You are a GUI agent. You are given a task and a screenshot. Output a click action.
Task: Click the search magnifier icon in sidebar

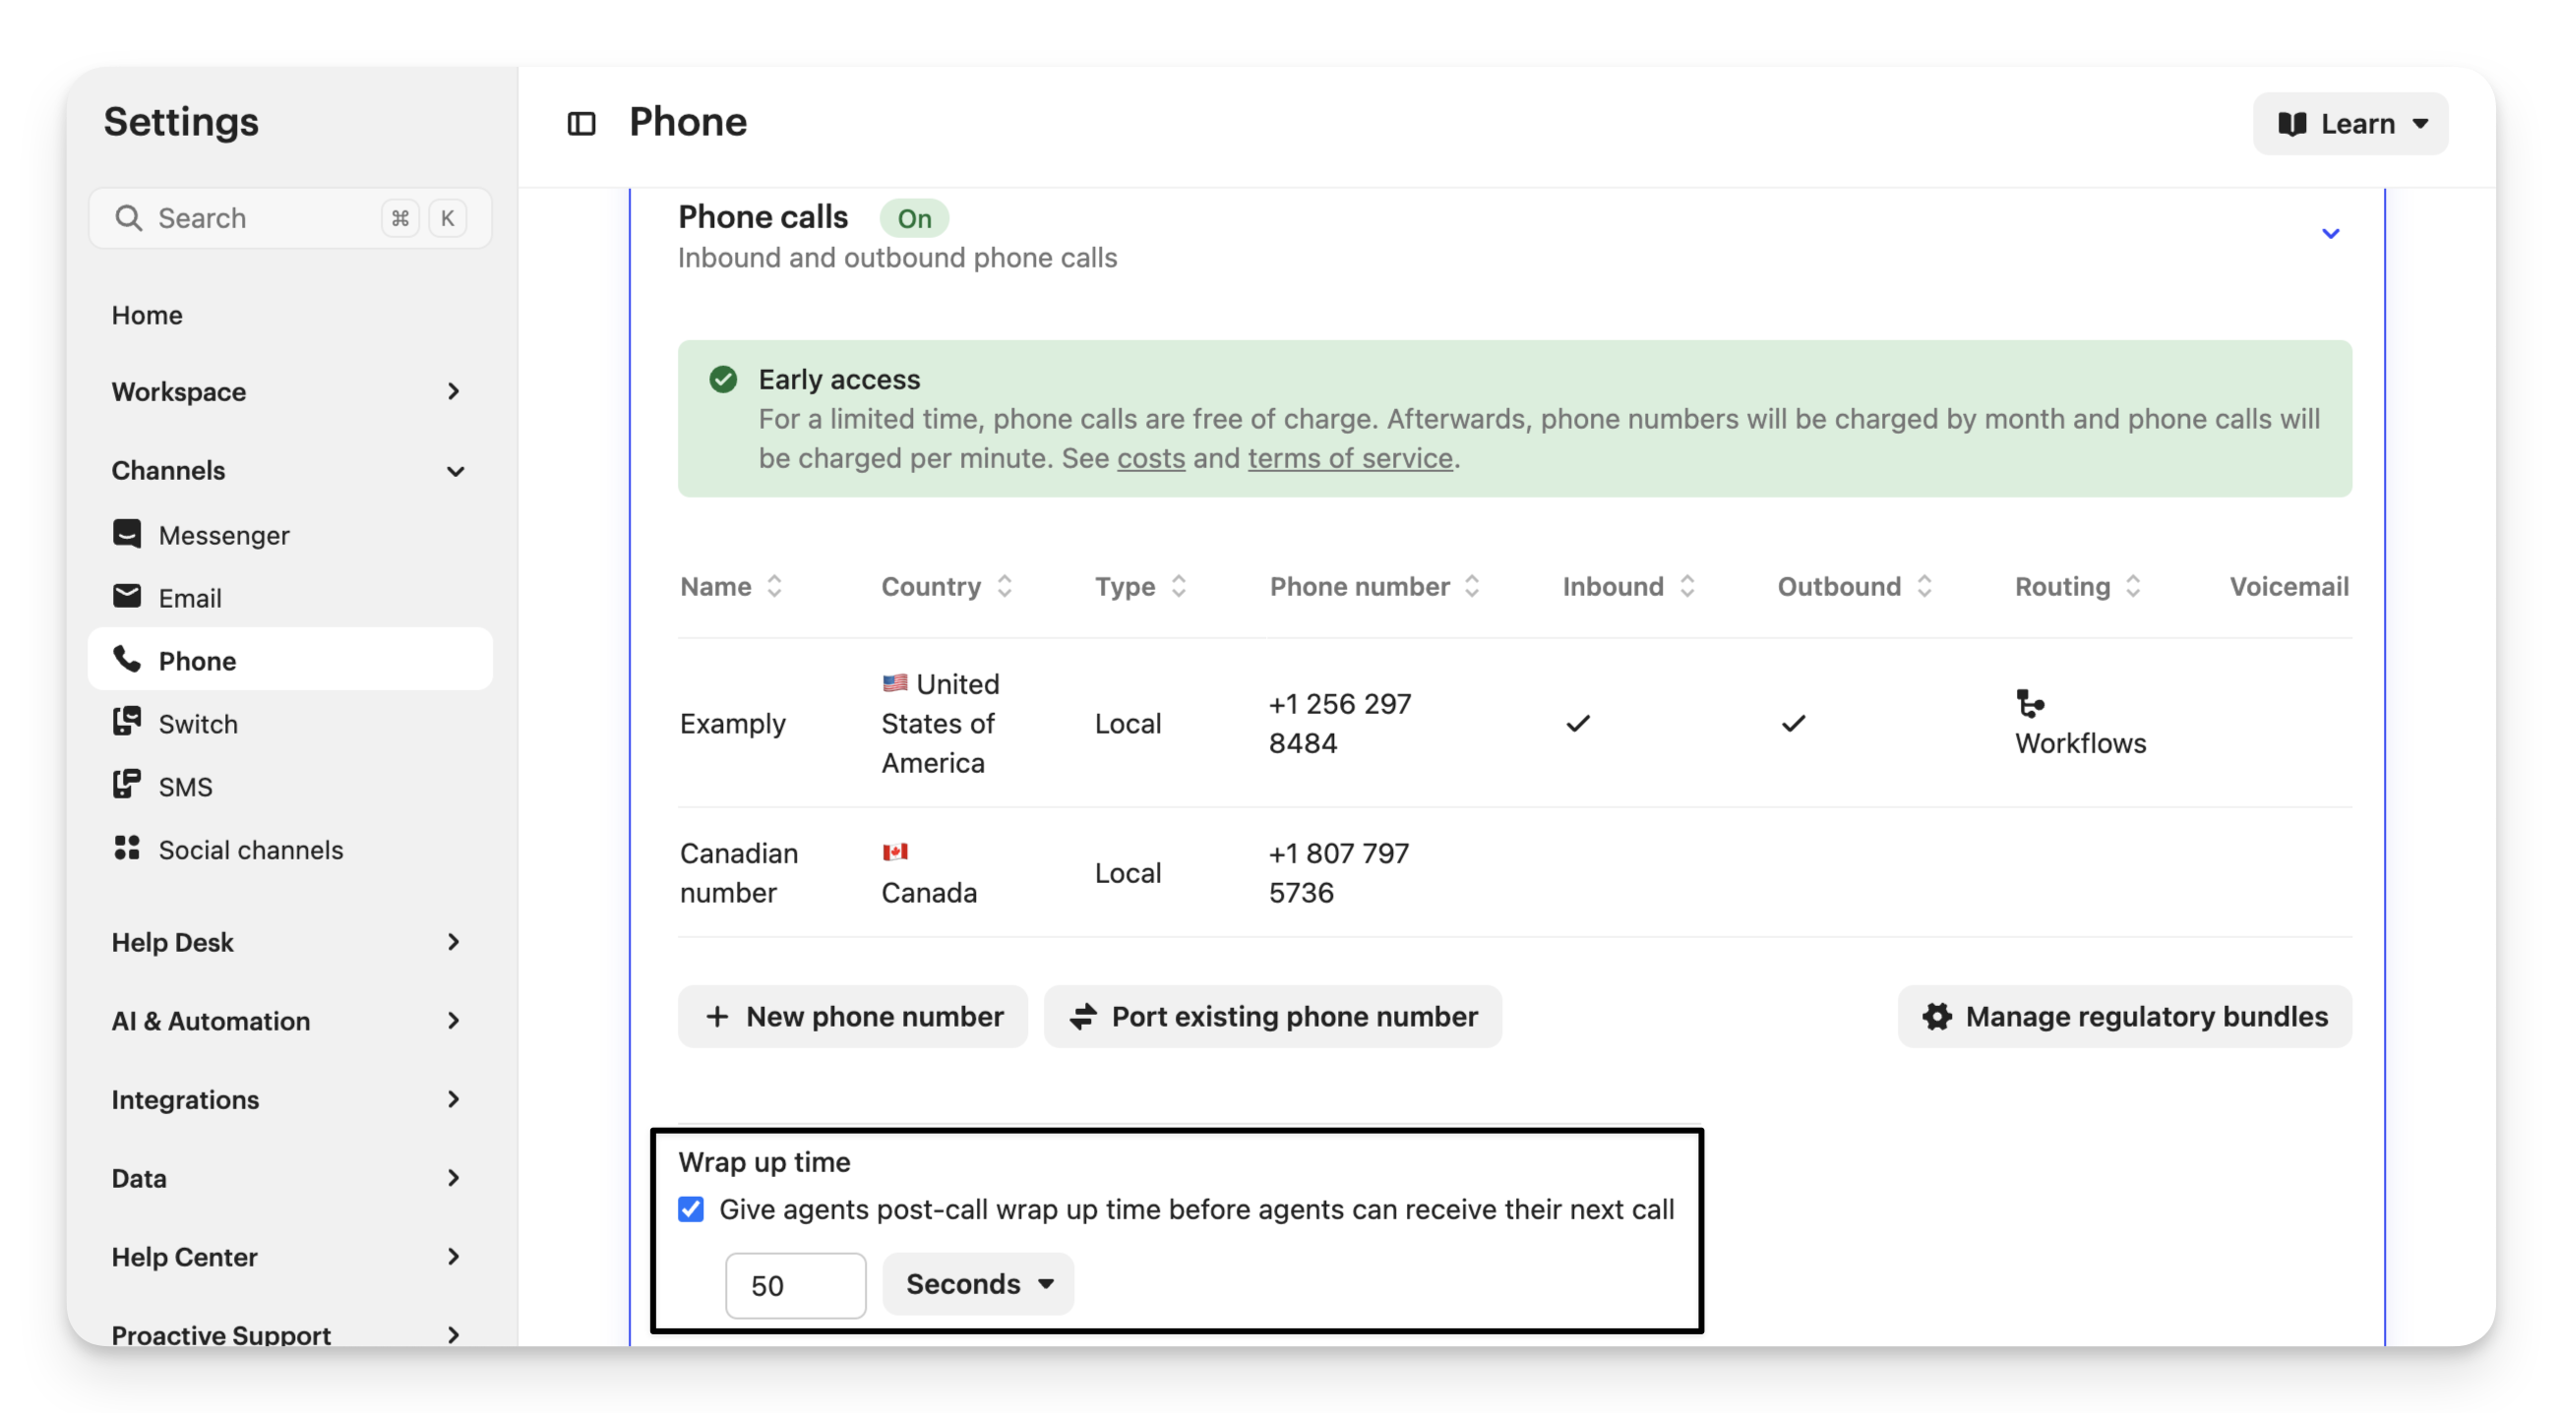pyautogui.click(x=127, y=217)
